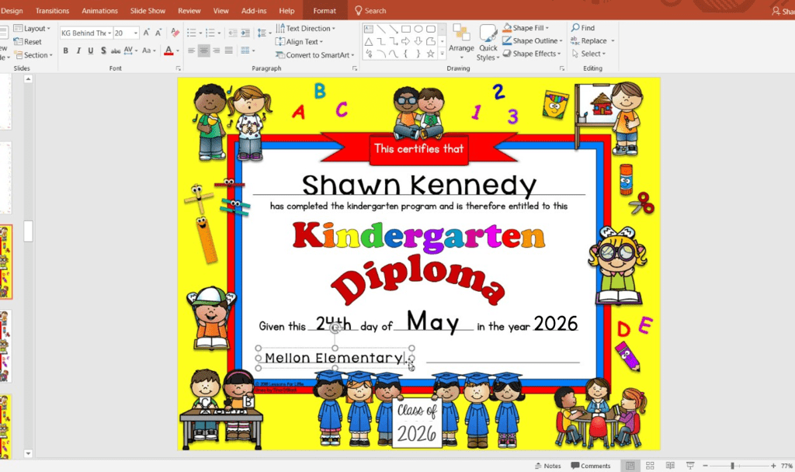795x472 pixels.
Task: Toggle Bold formatting
Action: pyautogui.click(x=65, y=50)
